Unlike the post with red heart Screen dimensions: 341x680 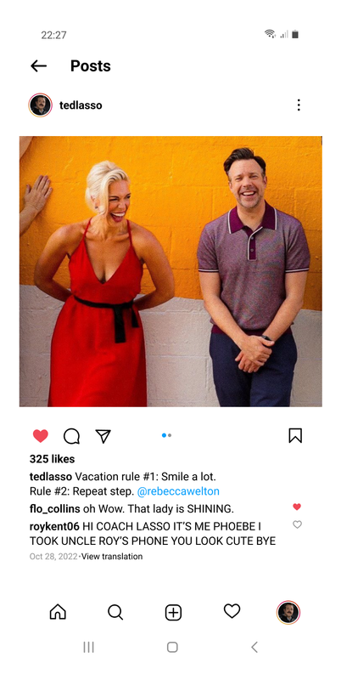click(41, 436)
